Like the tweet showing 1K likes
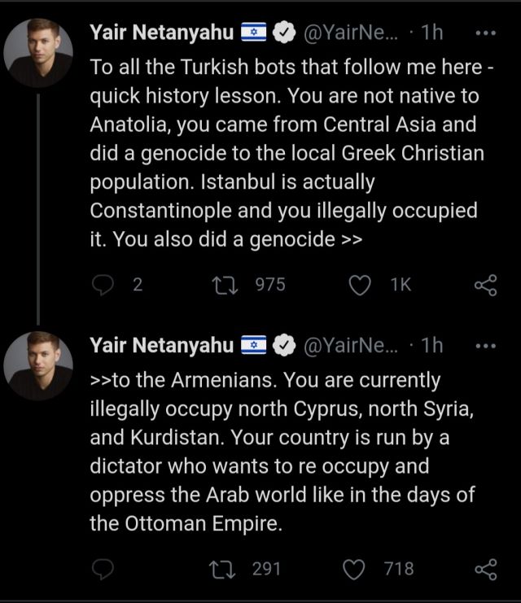Image resolution: width=521 pixels, height=603 pixels. 361,284
